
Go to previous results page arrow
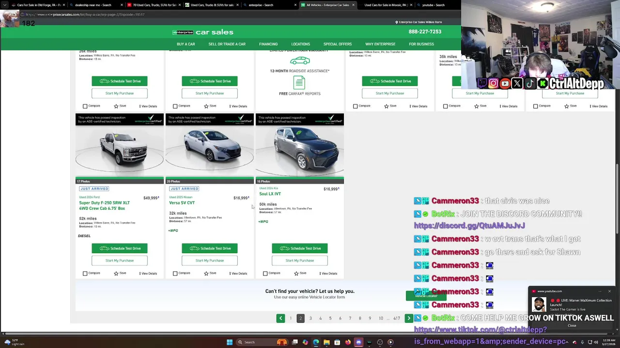pyautogui.click(x=280, y=318)
